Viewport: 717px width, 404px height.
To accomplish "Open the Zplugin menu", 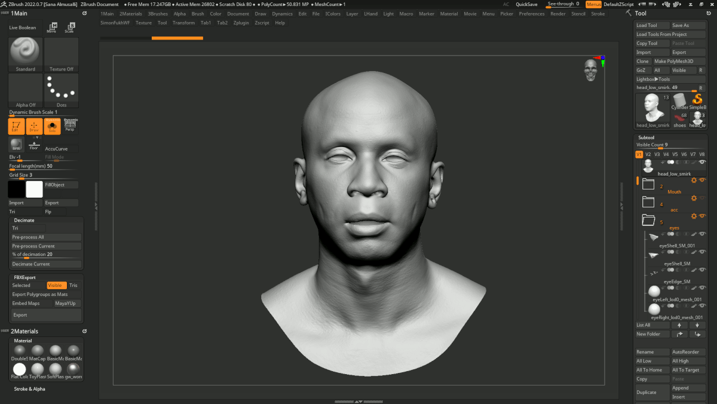I will pyautogui.click(x=241, y=23).
